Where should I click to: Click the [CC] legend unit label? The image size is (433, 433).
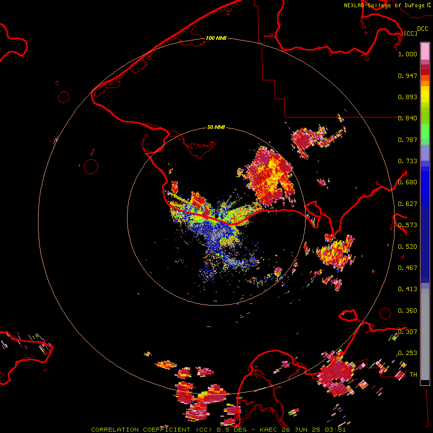(x=410, y=33)
